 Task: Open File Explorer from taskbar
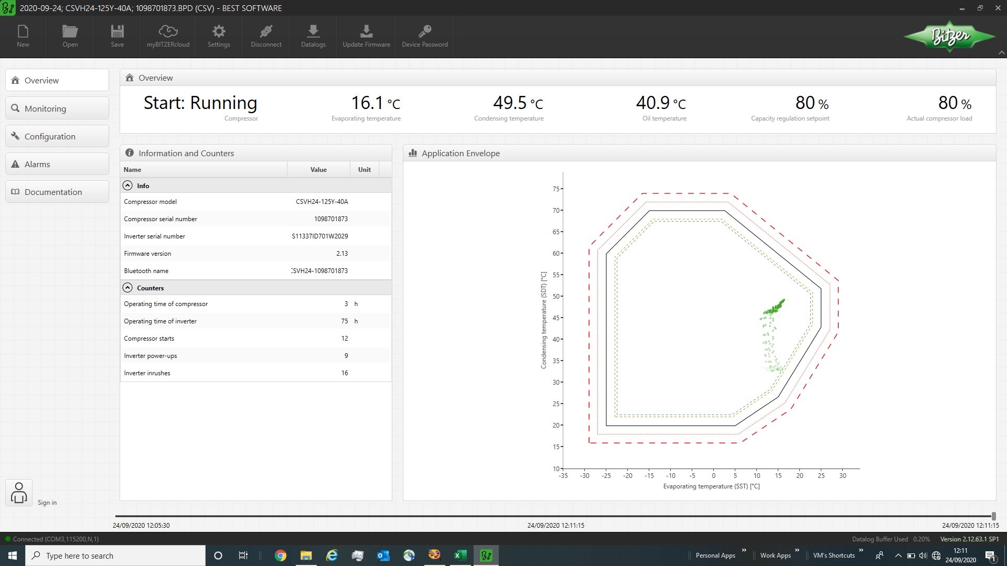(306, 556)
